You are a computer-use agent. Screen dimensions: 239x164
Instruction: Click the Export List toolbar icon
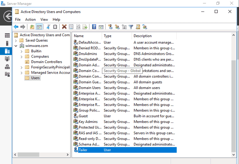tap(85, 27)
